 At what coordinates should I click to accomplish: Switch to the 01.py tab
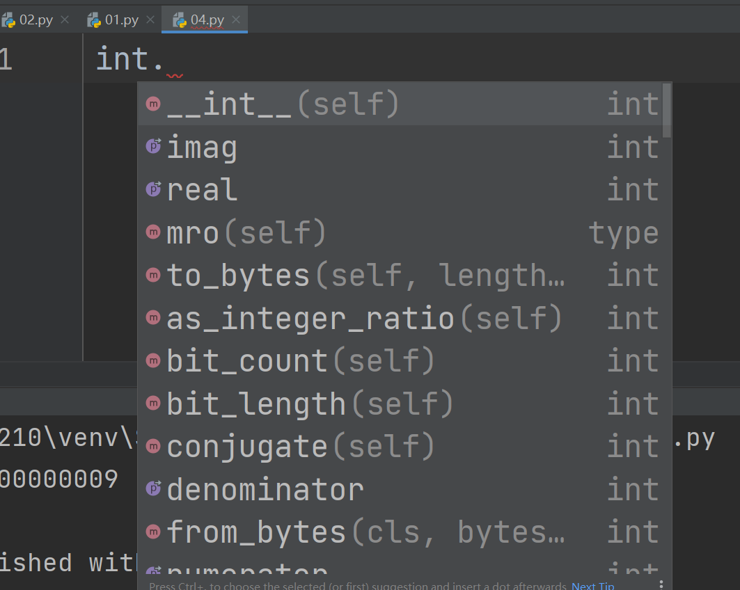tap(121, 19)
